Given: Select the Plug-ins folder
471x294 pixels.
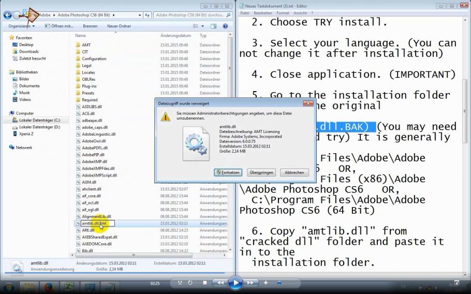Looking at the screenshot, I should click(89, 86).
